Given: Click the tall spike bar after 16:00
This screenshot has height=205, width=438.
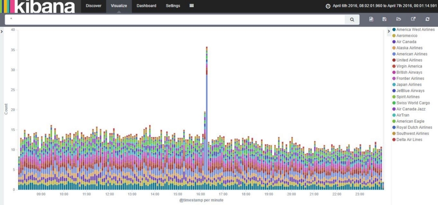Looking at the screenshot, I should coord(207,118).
